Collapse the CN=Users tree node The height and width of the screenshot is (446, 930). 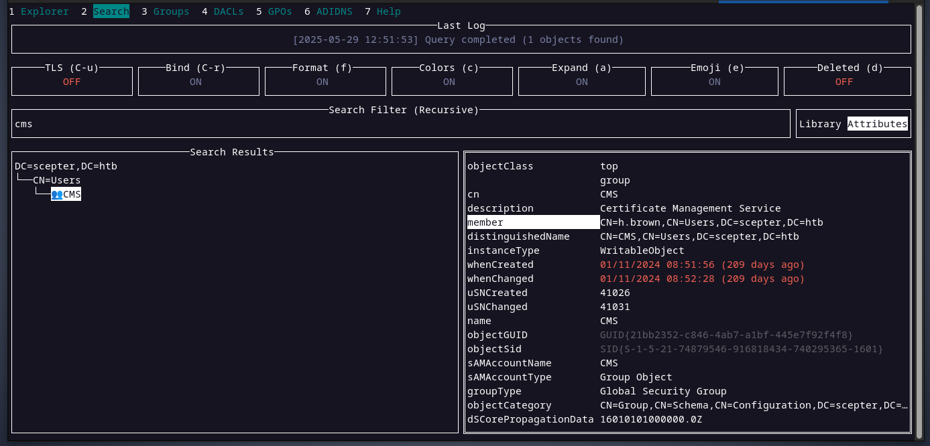56,180
